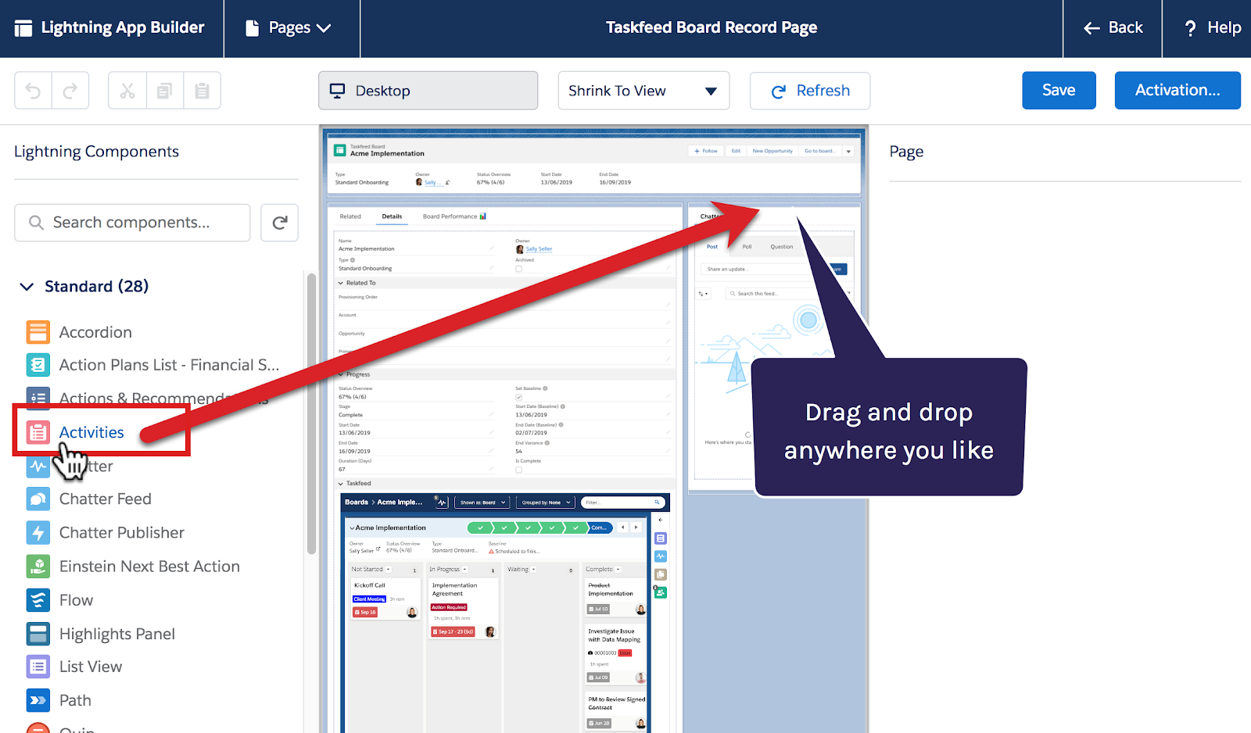Screen dimensions: 1251x733
Task: Click the Activation button
Action: (x=1178, y=91)
